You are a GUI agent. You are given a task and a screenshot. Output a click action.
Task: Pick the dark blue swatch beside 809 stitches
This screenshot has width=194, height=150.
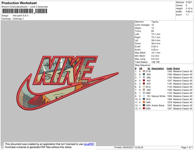[144, 74]
